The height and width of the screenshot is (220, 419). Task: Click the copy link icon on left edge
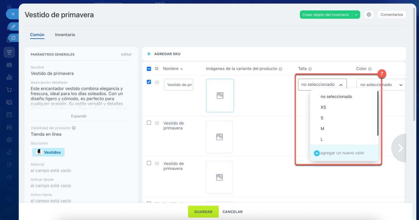(x=13, y=26)
